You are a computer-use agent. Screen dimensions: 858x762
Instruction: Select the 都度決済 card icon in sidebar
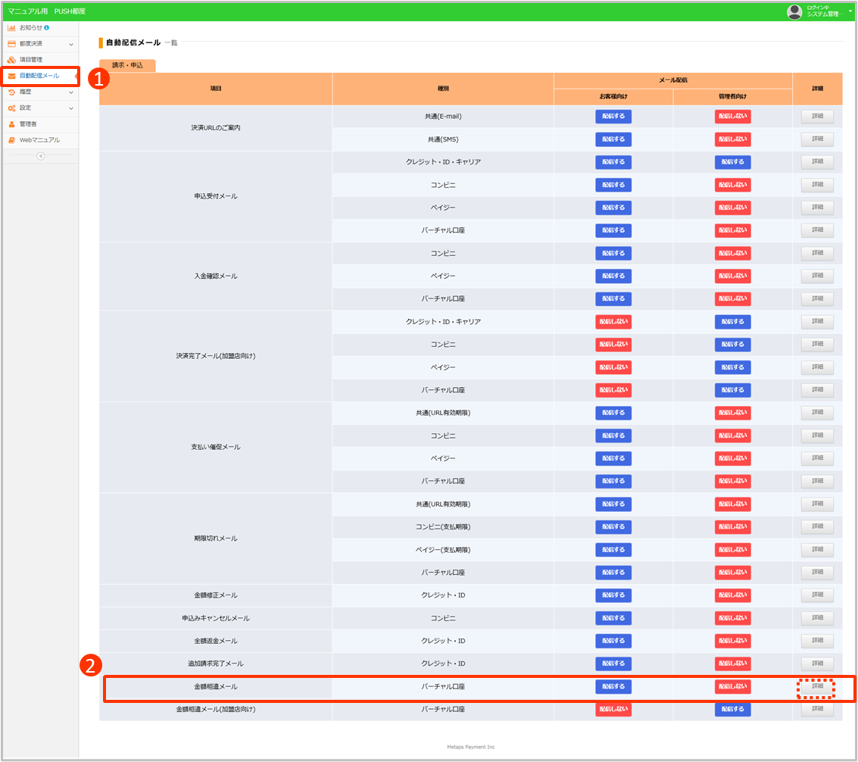[x=13, y=43]
